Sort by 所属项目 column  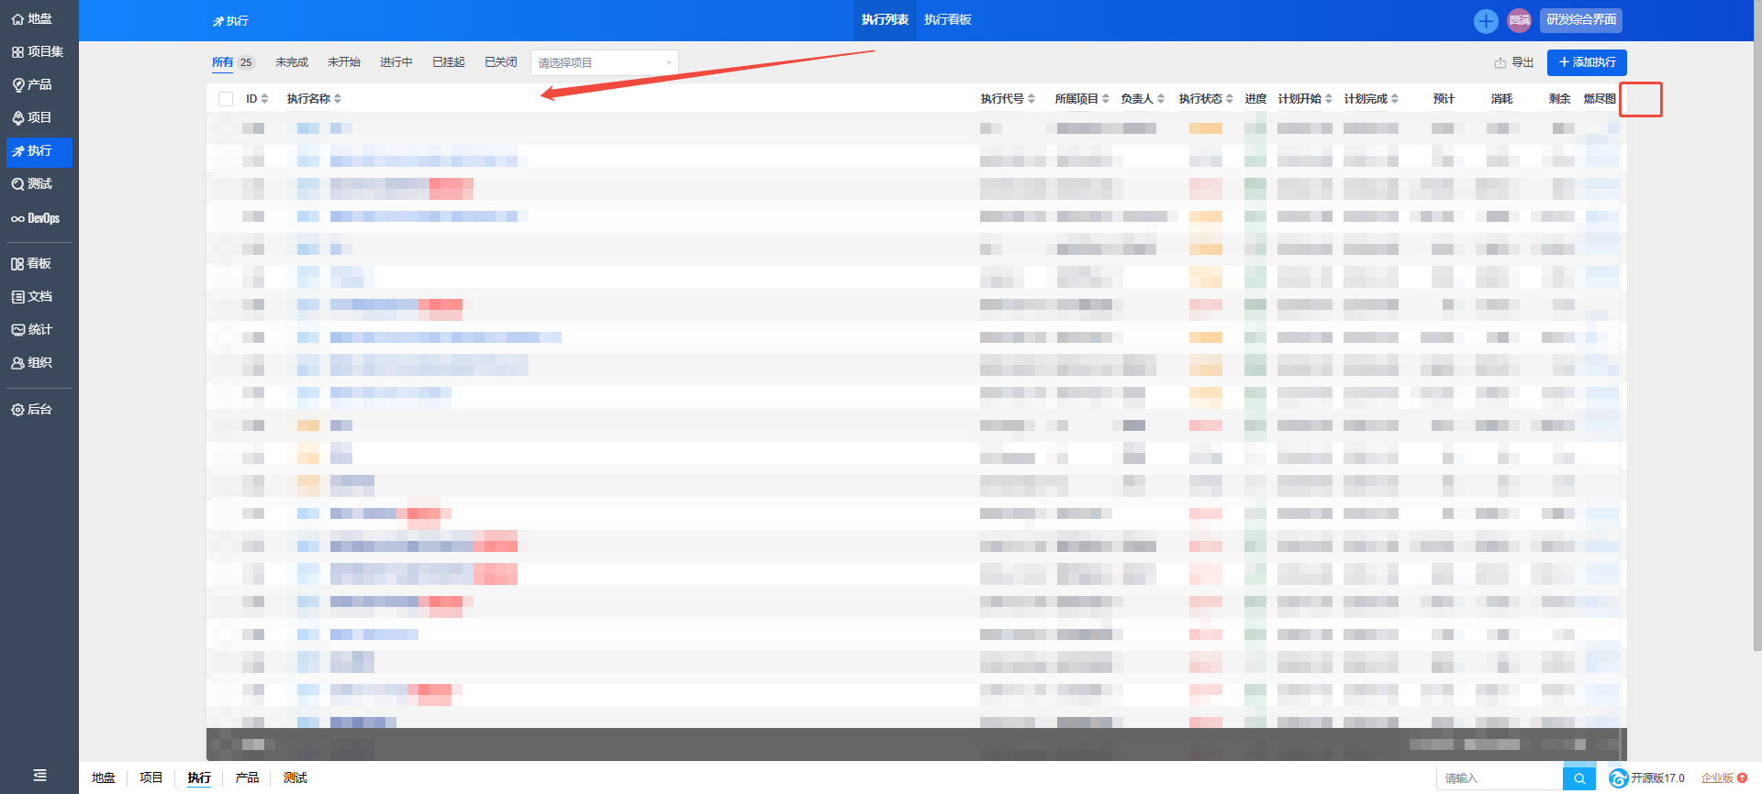[1082, 99]
